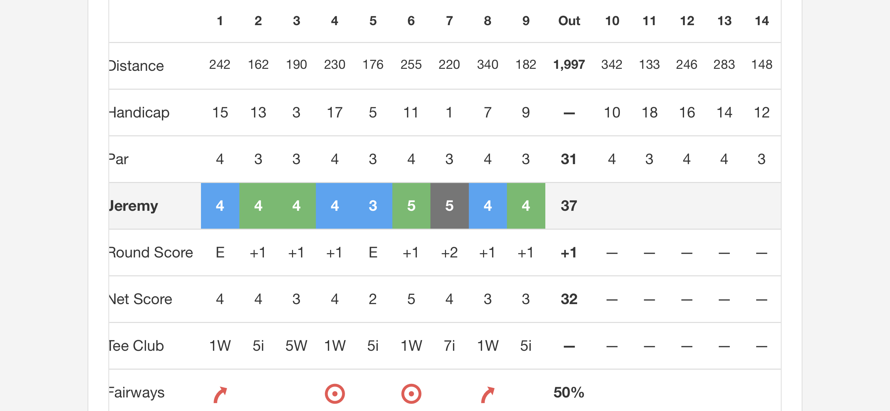Image resolution: width=890 pixels, height=411 pixels.
Task: Select Jeremy's blue score on hole 1
Action: point(220,206)
